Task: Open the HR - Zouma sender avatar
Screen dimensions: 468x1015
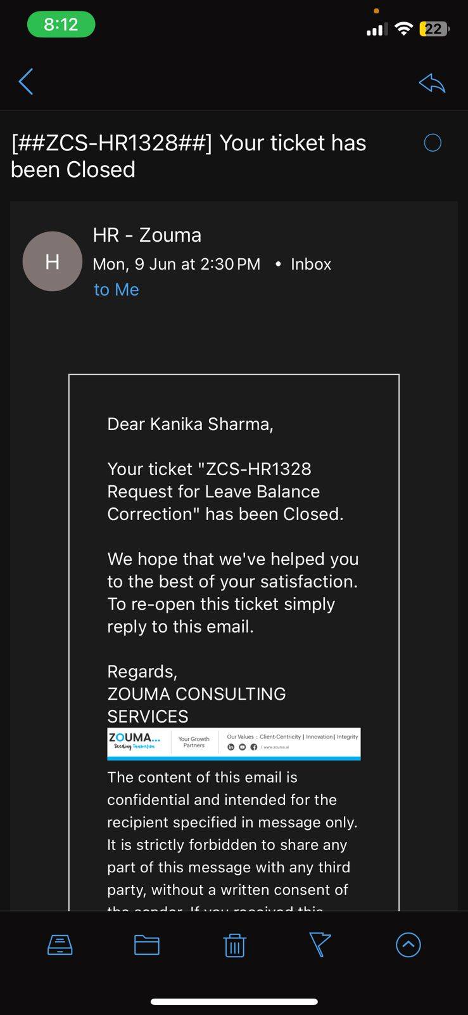Action: (53, 261)
